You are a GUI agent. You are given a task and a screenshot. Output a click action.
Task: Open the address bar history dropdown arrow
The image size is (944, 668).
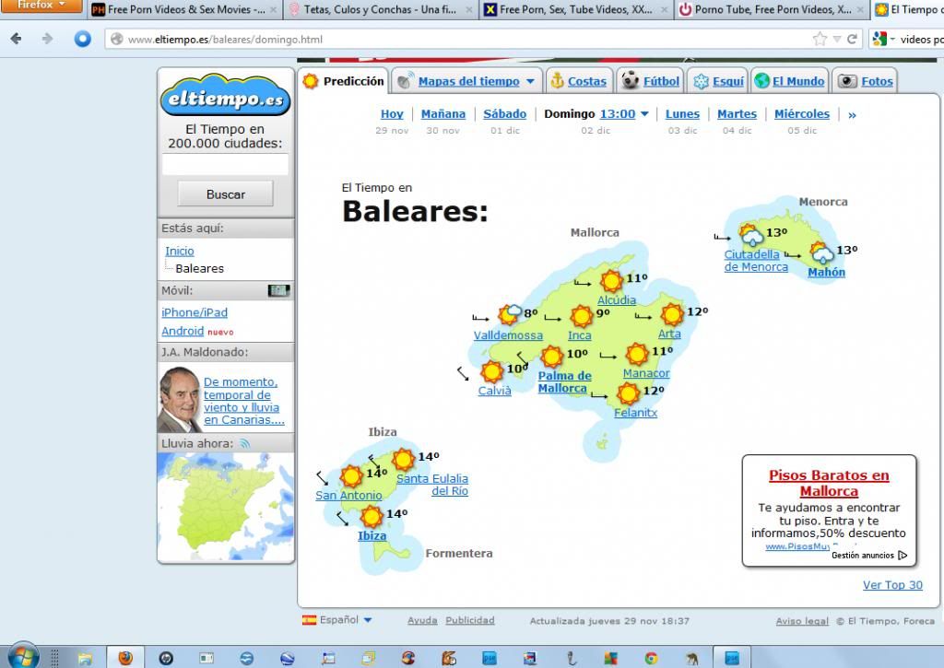[837, 39]
